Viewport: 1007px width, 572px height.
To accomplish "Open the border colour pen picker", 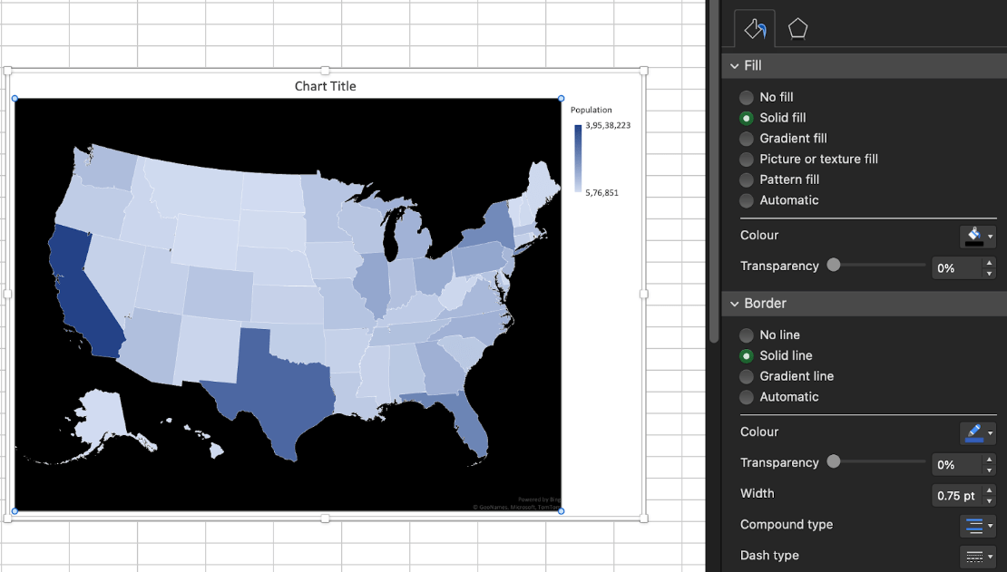I will pyautogui.click(x=977, y=432).
